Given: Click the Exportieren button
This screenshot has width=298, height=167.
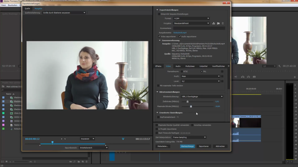Looking at the screenshot, I should click(204, 146).
